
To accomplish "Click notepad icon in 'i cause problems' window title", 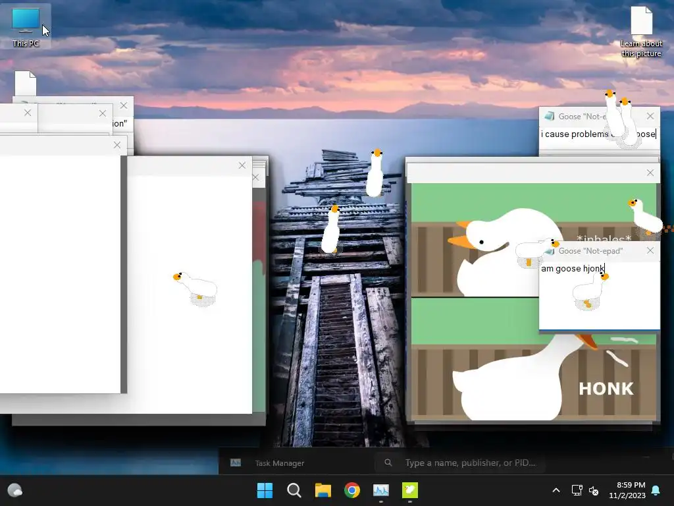I will click(x=549, y=116).
